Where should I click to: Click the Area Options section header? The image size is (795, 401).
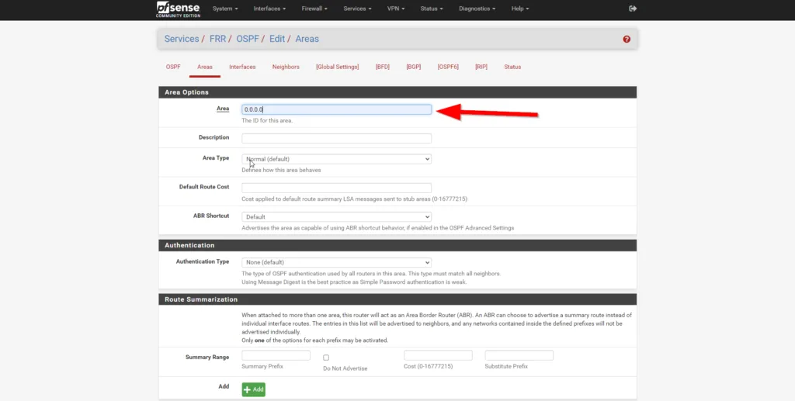(397, 92)
